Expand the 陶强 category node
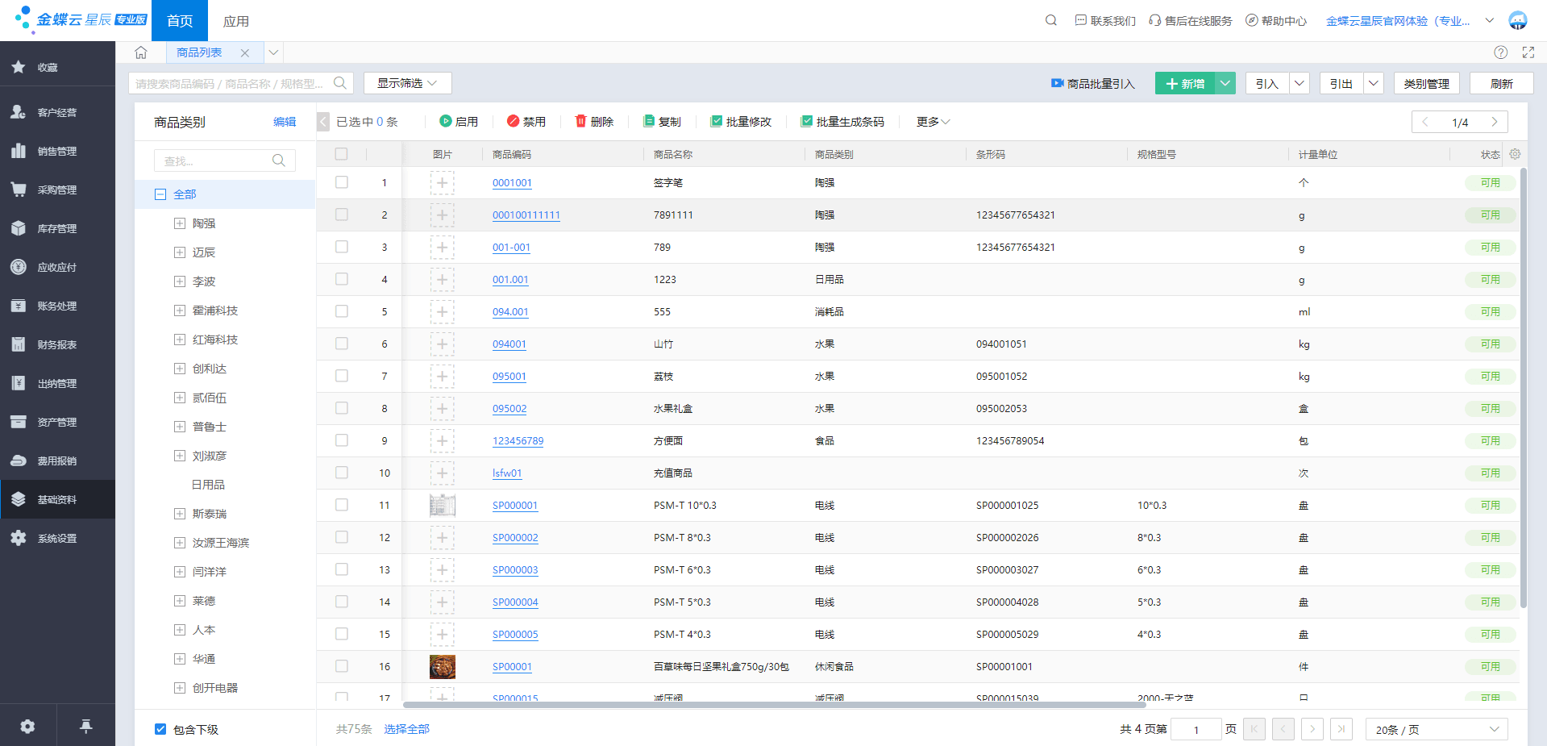 pyautogui.click(x=180, y=223)
